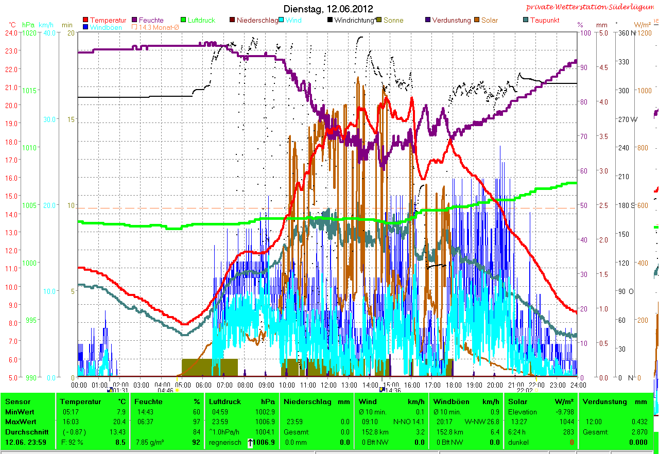659x454 pixels.
Task: Click the Verdunstung legend label
Action: 451,21
